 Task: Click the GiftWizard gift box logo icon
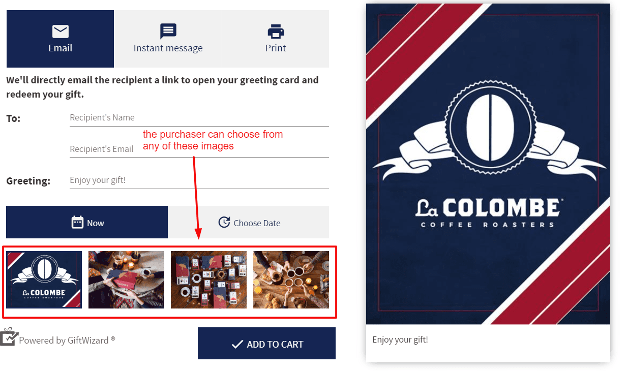pyautogui.click(x=9, y=336)
